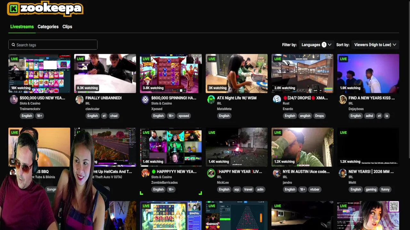This screenshot has width=410, height=230.
Task: Select the adin tag under NickLee
Action: (260, 189)
